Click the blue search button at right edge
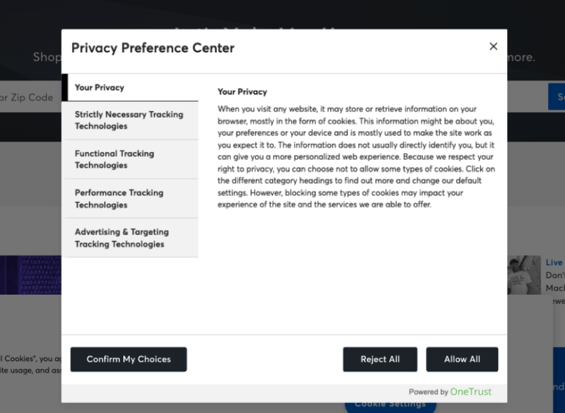This screenshot has height=413, width=565. 557,97
